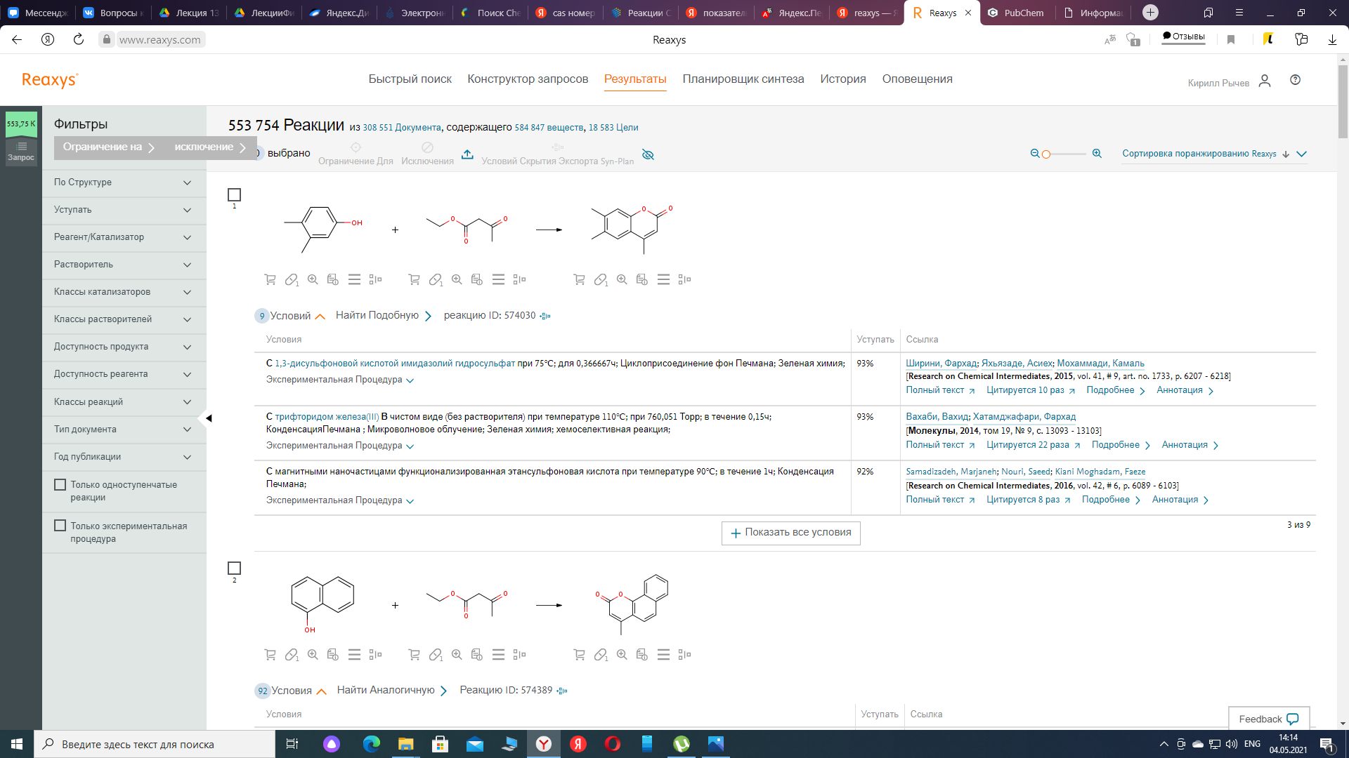Open the Mail app in Windows taskbar
Screen dimensions: 1349x758
coord(475,744)
